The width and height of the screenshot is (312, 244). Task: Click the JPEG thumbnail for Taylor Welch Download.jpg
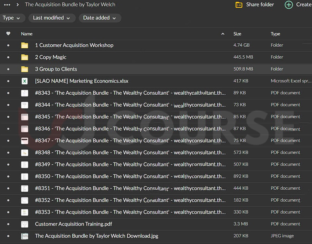pyautogui.click(x=24, y=236)
